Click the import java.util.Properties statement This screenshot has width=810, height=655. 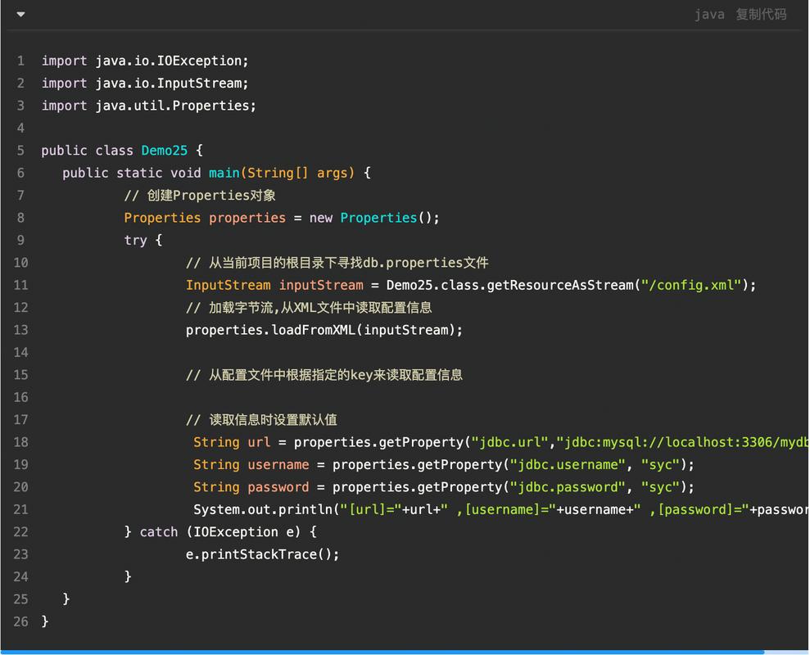click(147, 106)
